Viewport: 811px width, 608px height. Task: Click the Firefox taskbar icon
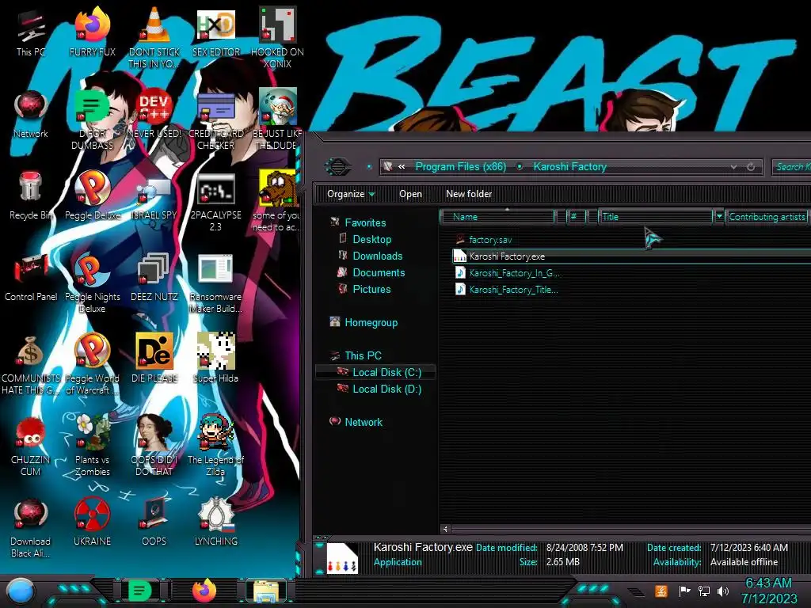tap(204, 591)
